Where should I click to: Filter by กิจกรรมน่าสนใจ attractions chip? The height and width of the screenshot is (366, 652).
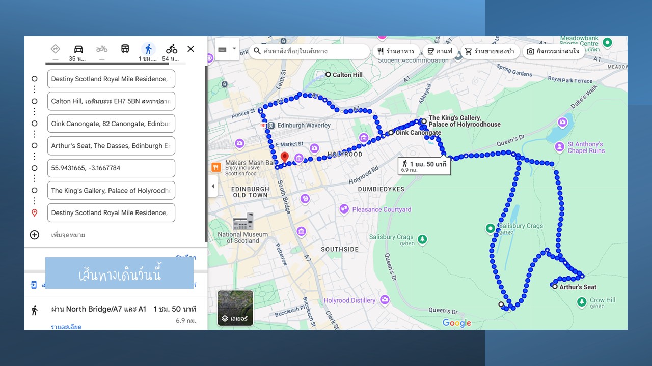[x=553, y=51]
